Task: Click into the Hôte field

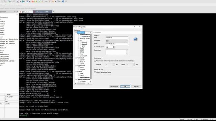Action: (x=117, y=44)
